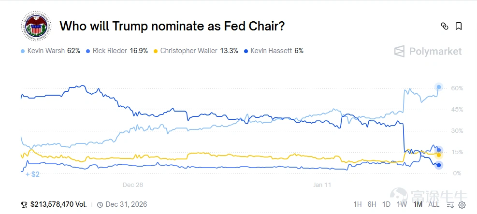Copy the market link via chain icon

tap(445, 26)
